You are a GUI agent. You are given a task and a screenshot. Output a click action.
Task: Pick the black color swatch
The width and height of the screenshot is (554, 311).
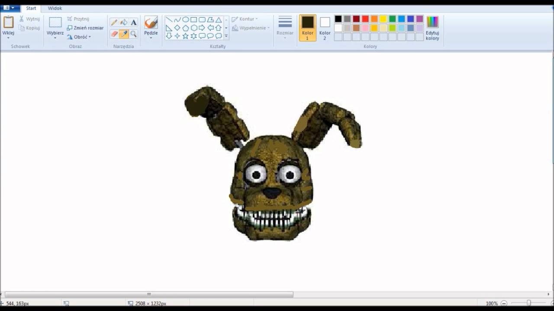pos(338,19)
